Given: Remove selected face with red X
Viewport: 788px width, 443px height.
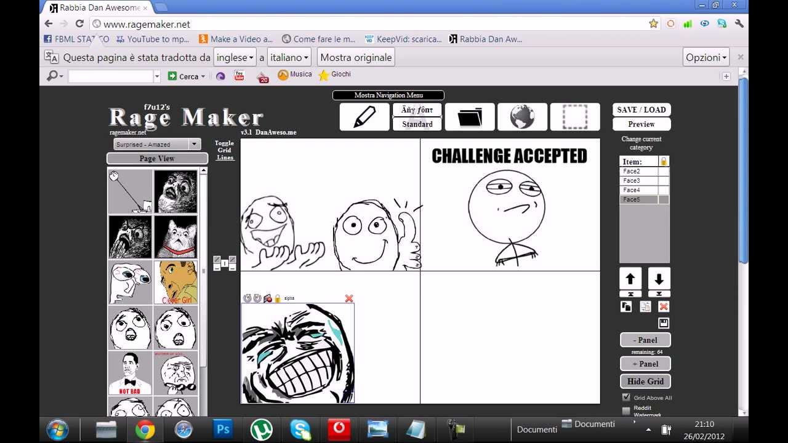Looking at the screenshot, I should (x=349, y=298).
